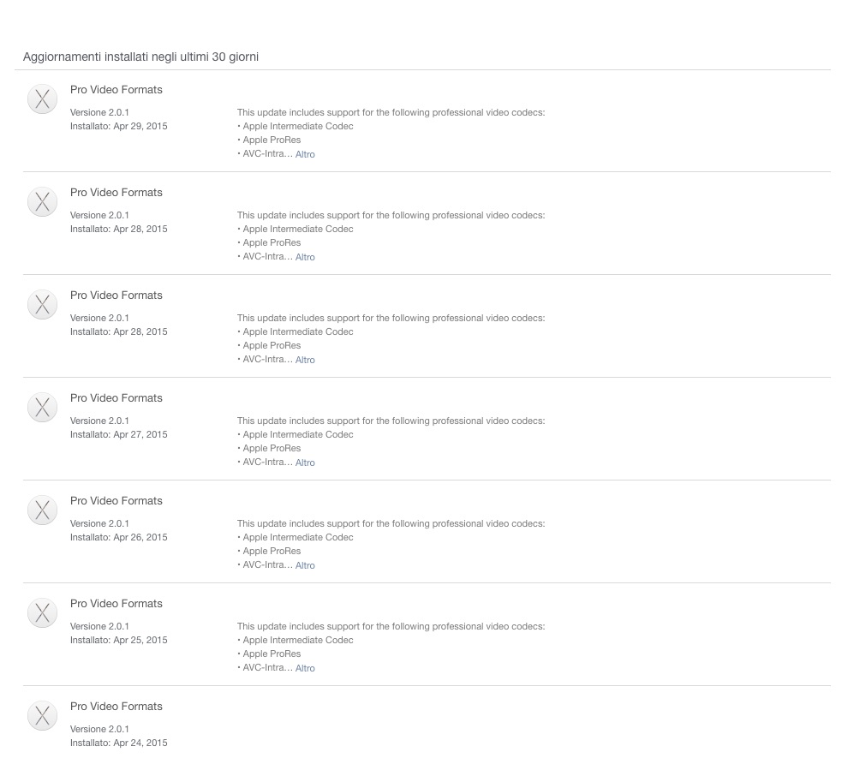Expand Altro link for Apr 27 update
842x764 pixels.
(x=305, y=463)
